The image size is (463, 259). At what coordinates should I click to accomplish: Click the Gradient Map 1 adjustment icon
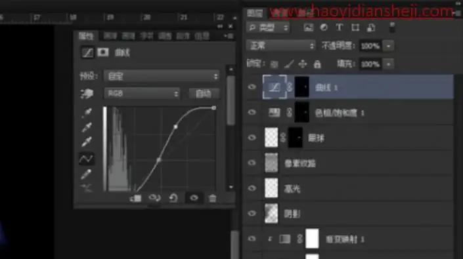coord(284,239)
